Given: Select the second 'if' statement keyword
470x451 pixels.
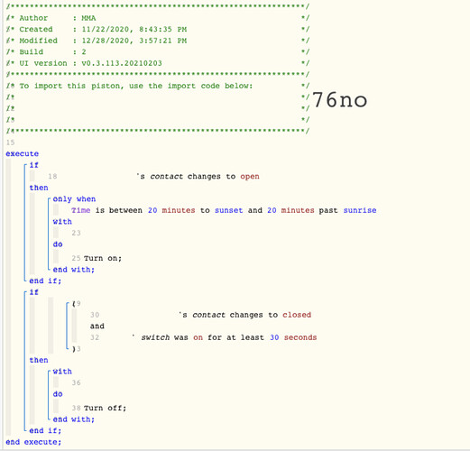Looking at the screenshot, I should 33,292.
